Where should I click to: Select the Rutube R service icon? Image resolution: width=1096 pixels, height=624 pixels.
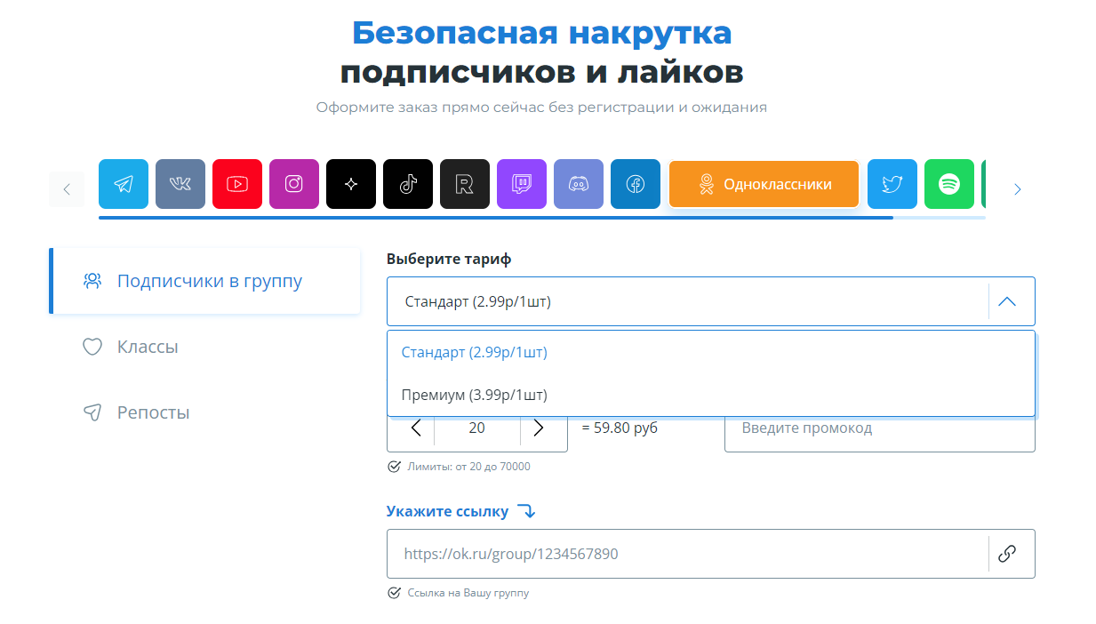465,184
